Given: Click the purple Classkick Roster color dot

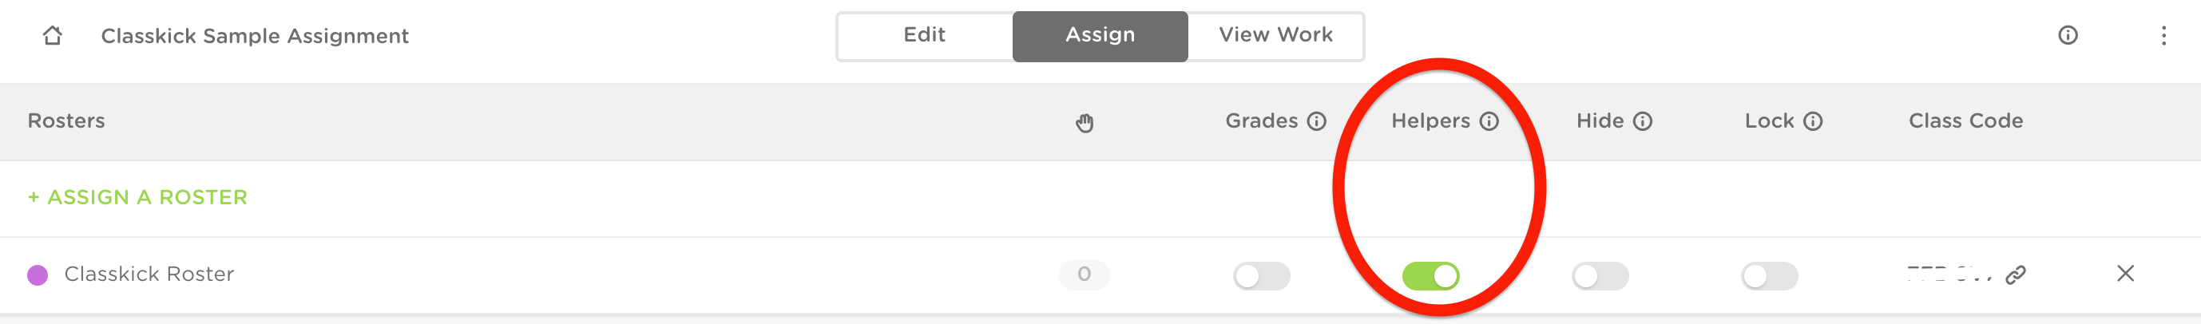Looking at the screenshot, I should click(x=38, y=275).
